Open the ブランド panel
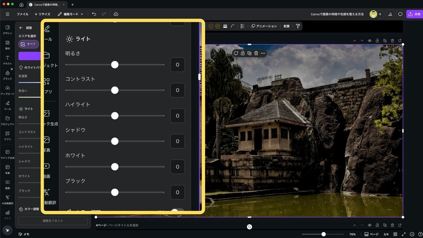Screen dimensions: 423x238 (x=7, y=75)
